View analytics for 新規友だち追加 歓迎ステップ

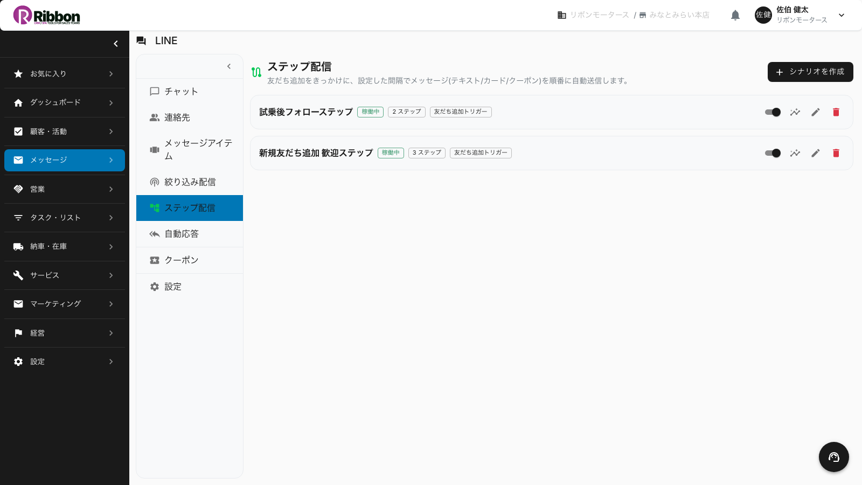[x=795, y=153]
